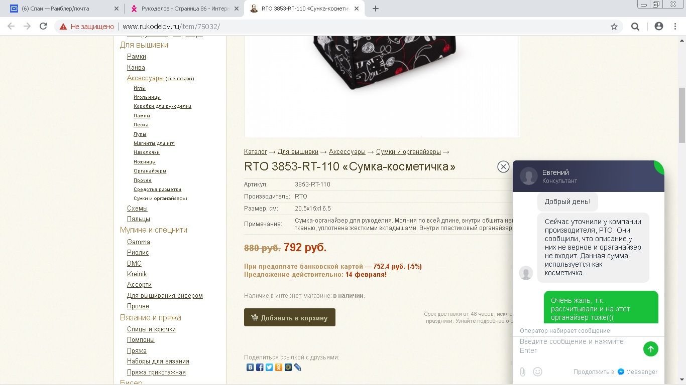Viewport: 686px width, 385px height.
Task: Share the link via VKontakte icon
Action: coord(250,367)
